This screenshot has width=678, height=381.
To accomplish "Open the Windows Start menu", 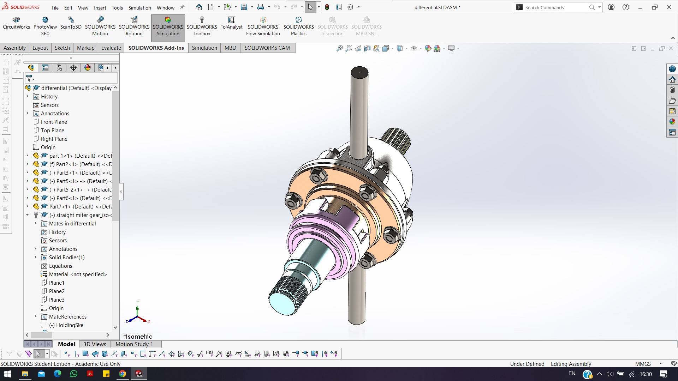I will click(7, 374).
